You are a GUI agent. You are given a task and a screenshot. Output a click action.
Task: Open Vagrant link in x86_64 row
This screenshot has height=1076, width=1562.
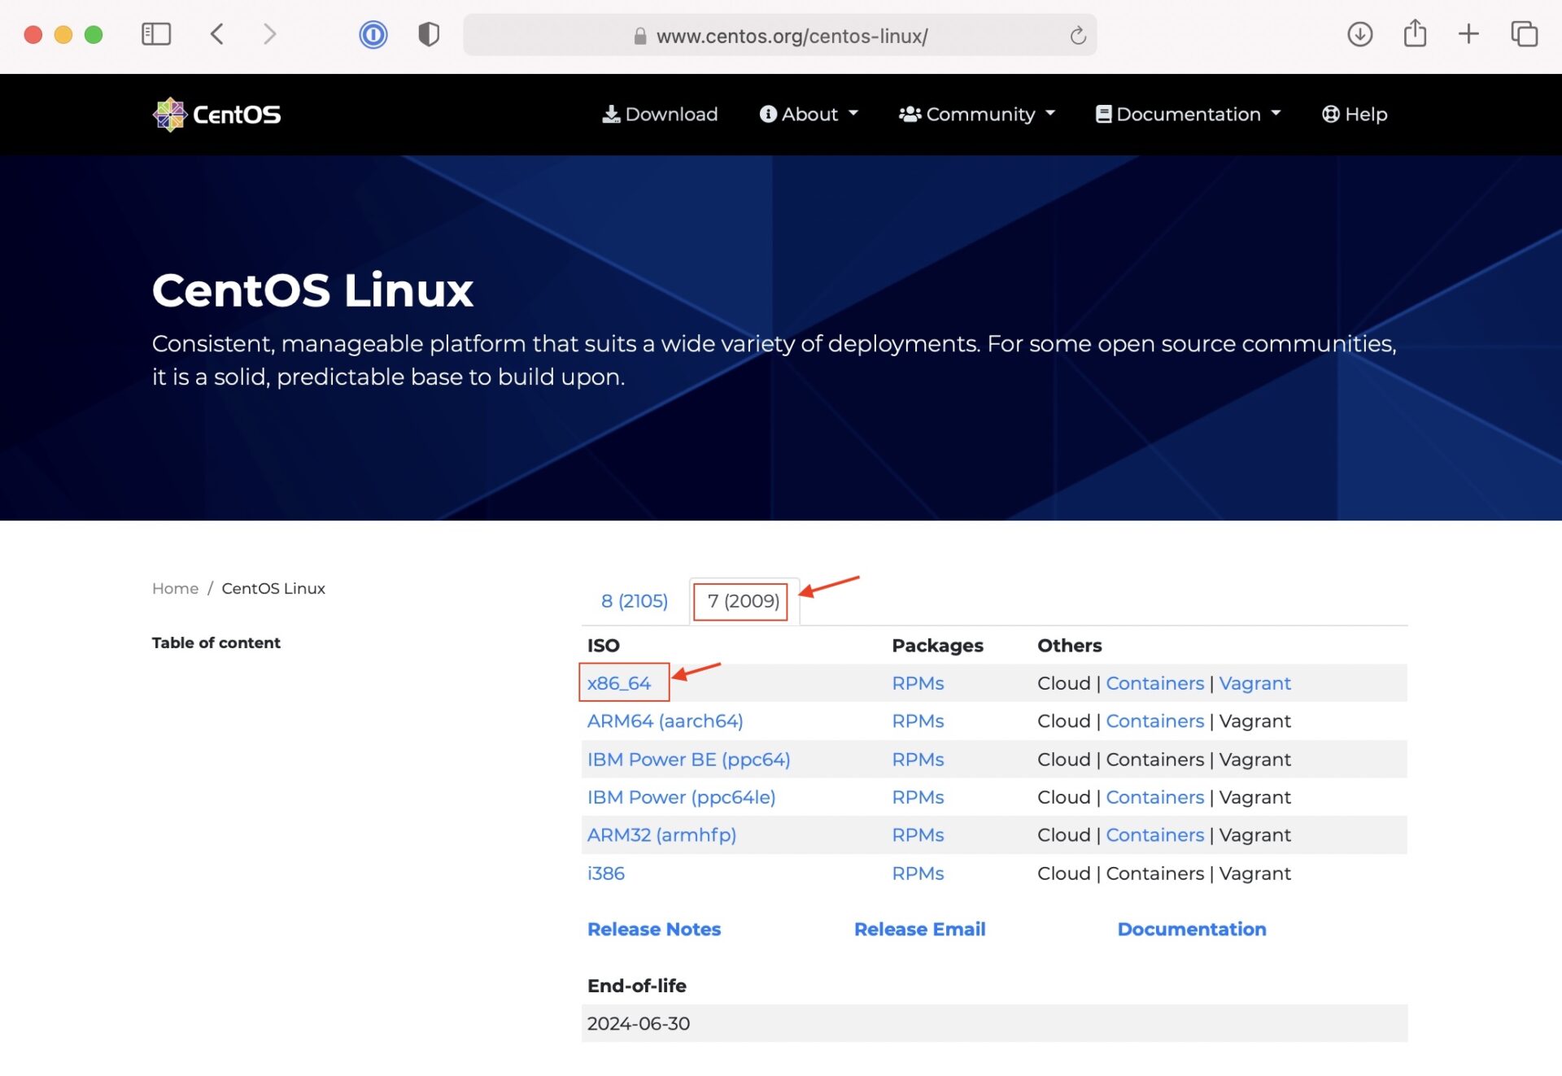click(1254, 683)
